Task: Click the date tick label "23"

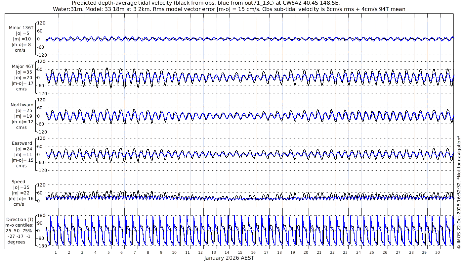Action: pos(345,252)
